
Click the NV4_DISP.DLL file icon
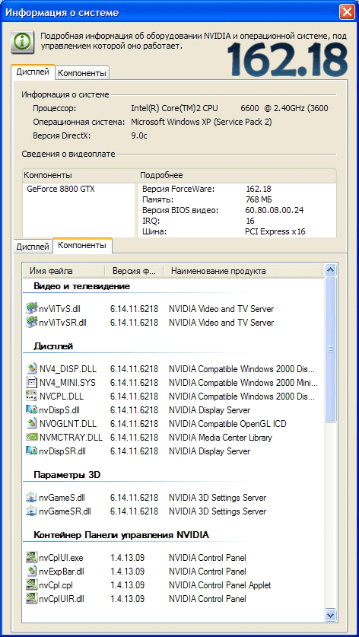coord(31,369)
